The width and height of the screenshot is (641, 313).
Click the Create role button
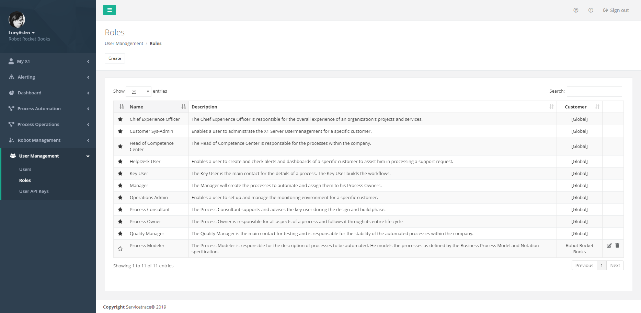coord(115,58)
